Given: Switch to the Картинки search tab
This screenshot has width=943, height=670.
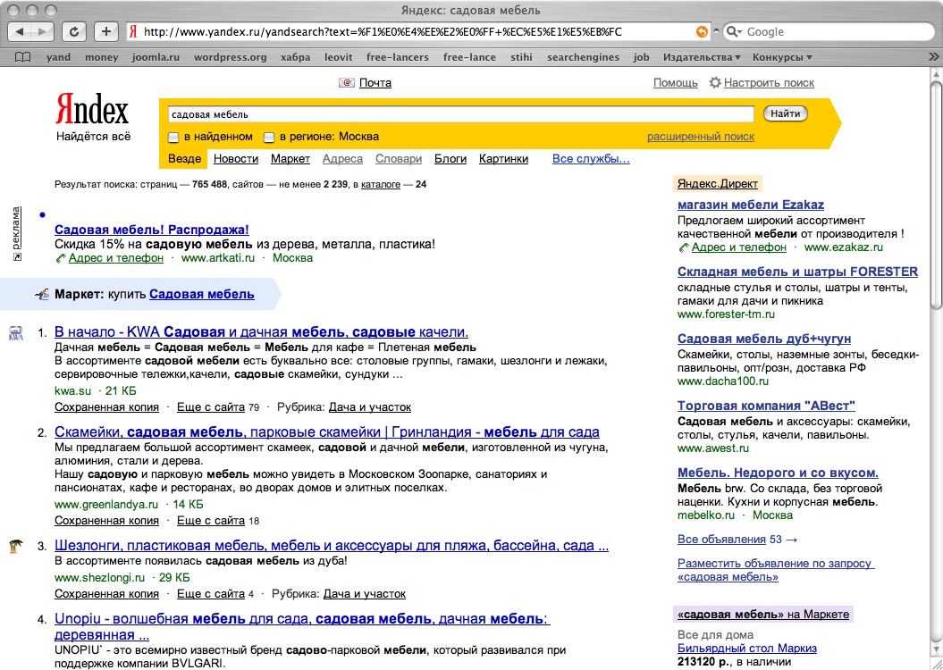Looking at the screenshot, I should click(x=503, y=159).
